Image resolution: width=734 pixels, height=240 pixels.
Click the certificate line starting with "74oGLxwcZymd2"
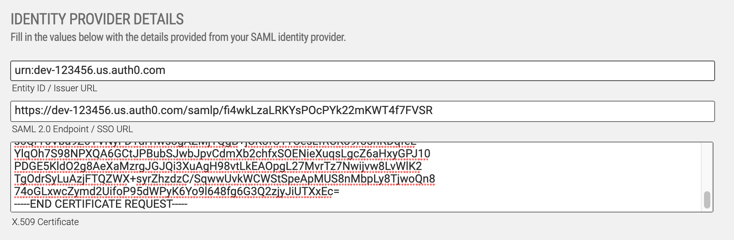176,192
